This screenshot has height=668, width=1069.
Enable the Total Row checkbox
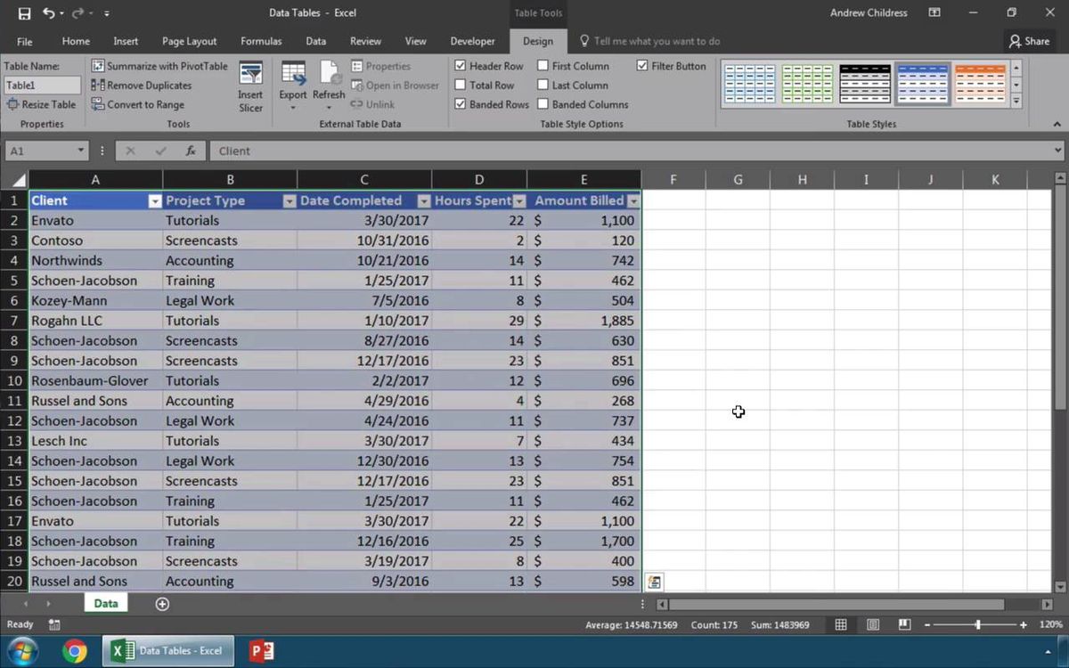[461, 86]
